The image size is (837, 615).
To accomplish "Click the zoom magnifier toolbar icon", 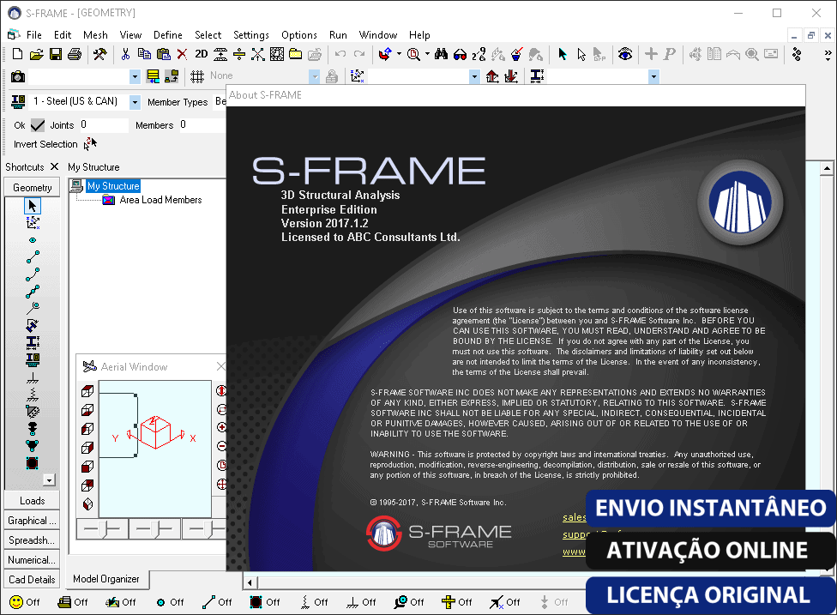I will tap(413, 54).
